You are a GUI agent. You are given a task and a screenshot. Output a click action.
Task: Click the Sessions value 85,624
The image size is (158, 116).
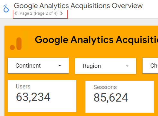[111, 98]
